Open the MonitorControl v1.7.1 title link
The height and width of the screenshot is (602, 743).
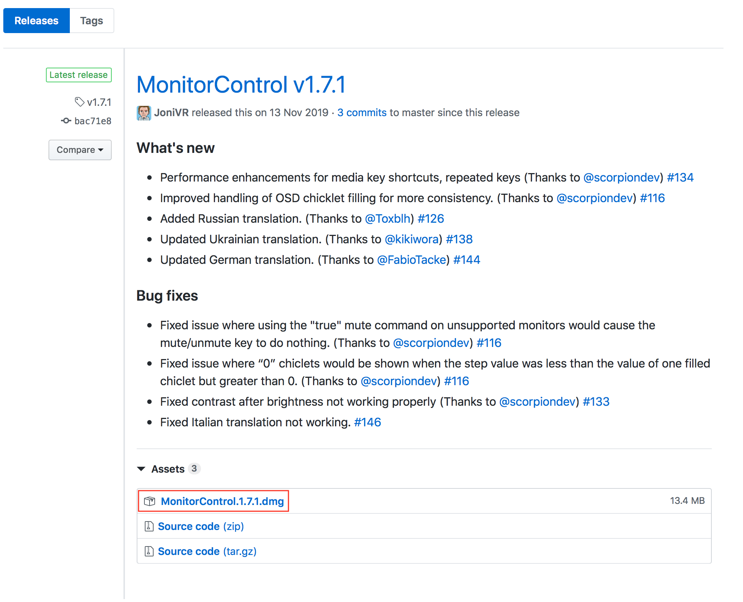[241, 85]
